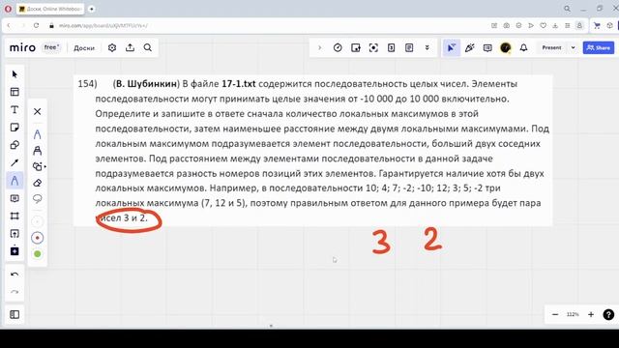Zoom in with the plus button

pyautogui.click(x=591, y=314)
